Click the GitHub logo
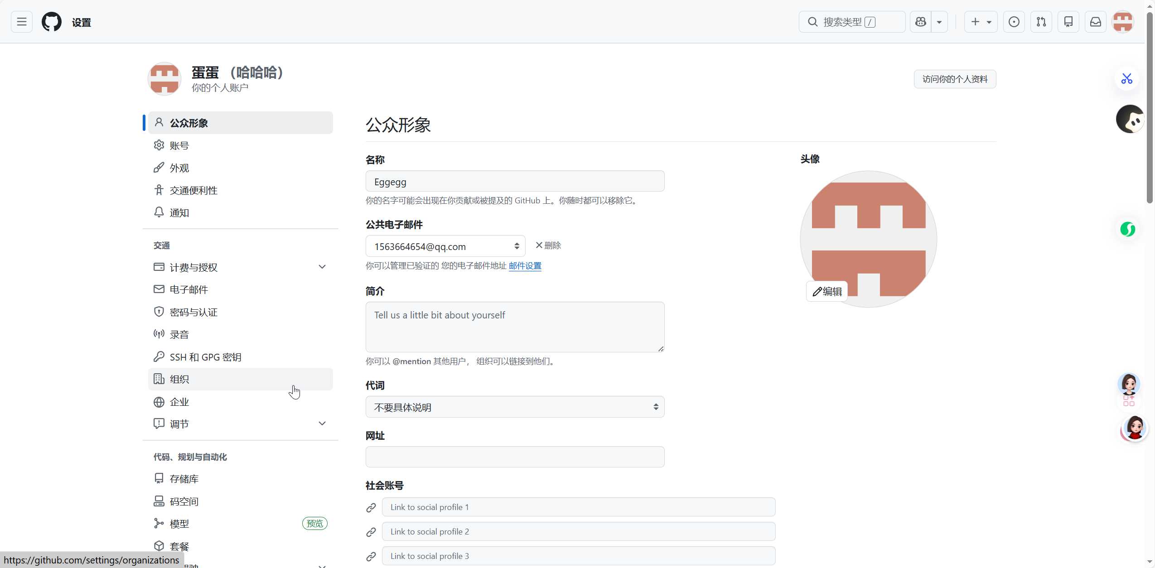The height and width of the screenshot is (568, 1155). [x=51, y=22]
